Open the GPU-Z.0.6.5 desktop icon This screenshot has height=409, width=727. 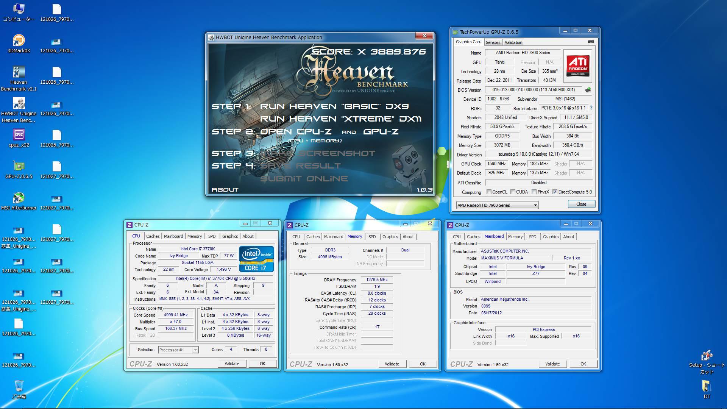click(x=19, y=170)
